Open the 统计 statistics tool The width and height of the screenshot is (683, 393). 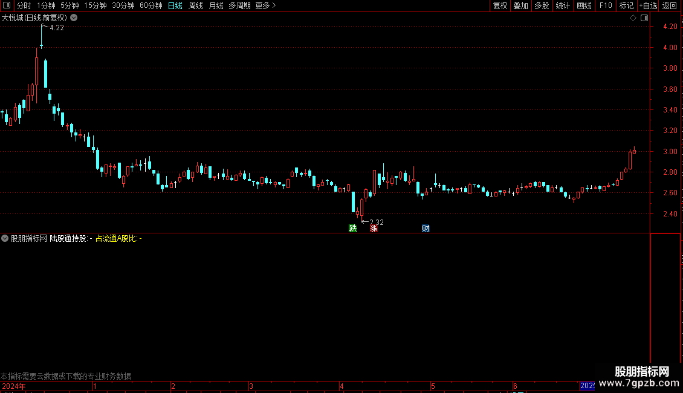click(563, 5)
